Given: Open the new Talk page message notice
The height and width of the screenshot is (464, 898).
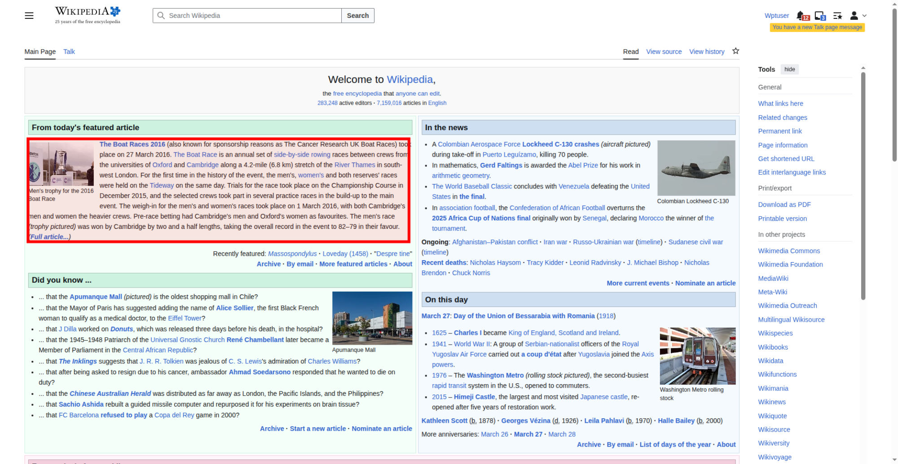Looking at the screenshot, I should coord(817,27).
